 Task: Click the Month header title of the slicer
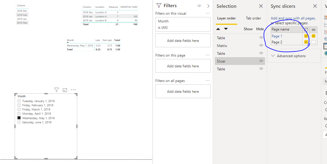pyautogui.click(x=22, y=96)
